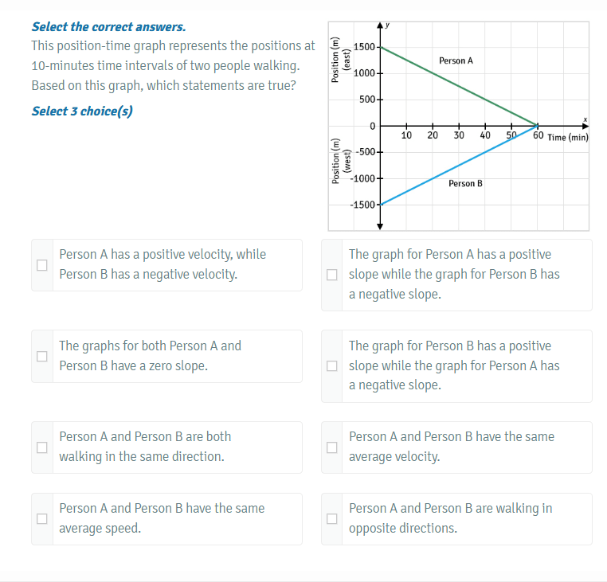Select 'walking in the same direction' checkbox
Viewport: 607px width, 582px height.
[41, 447]
